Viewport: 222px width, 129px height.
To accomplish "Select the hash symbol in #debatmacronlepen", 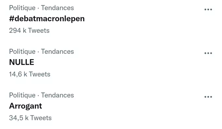I will [12, 19].
